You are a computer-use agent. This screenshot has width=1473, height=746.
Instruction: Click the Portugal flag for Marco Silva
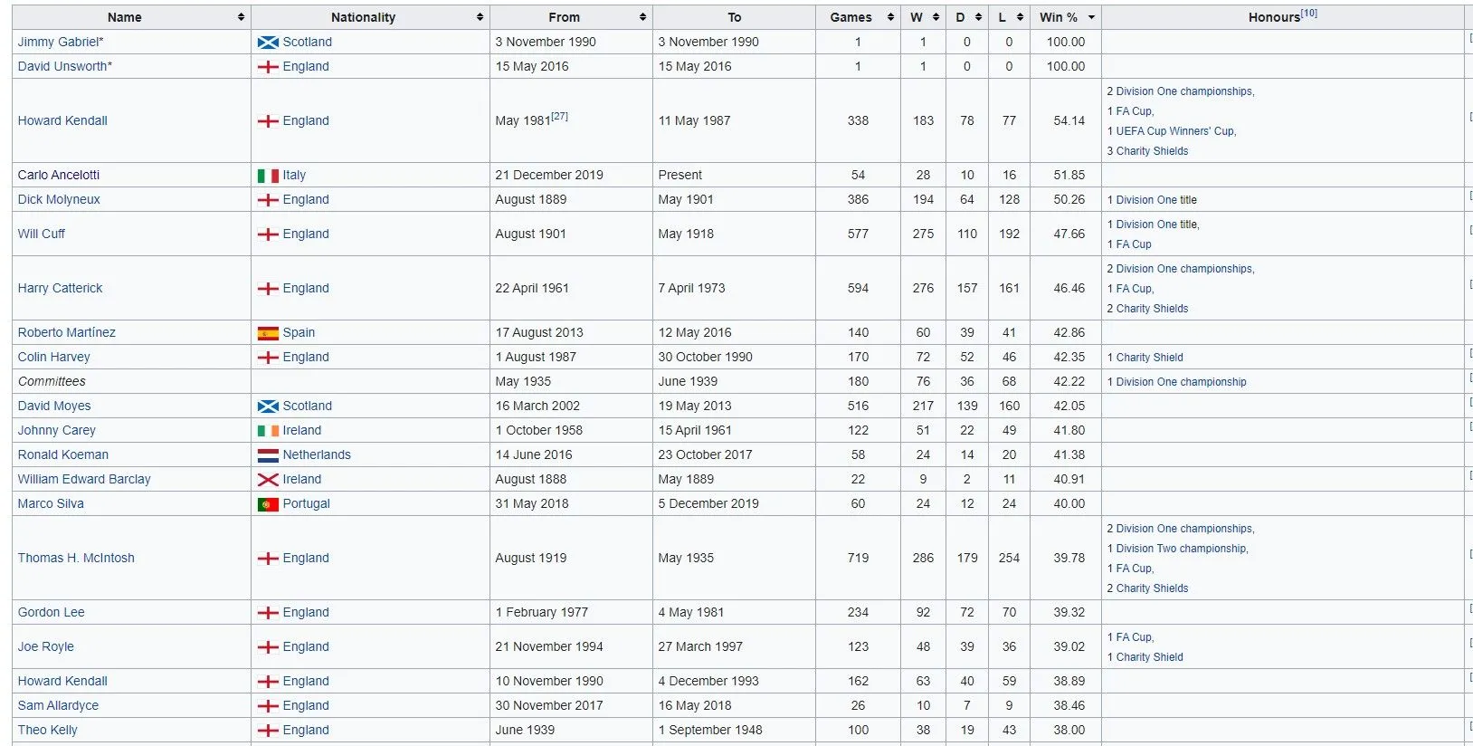pyautogui.click(x=268, y=504)
